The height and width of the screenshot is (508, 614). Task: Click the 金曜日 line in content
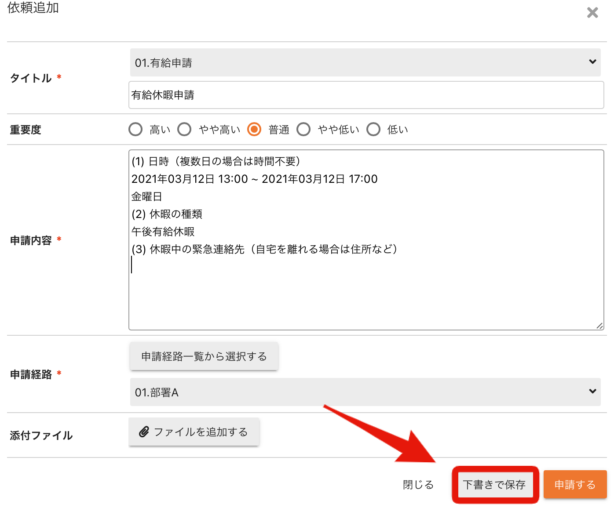click(x=147, y=196)
